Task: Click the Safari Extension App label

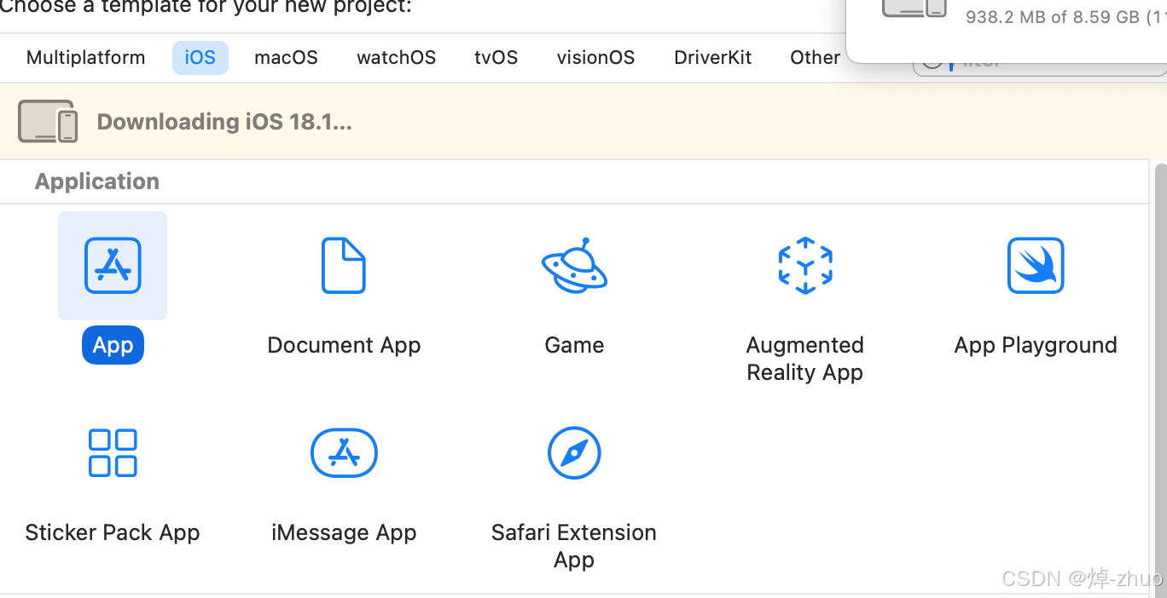Action: point(574,546)
